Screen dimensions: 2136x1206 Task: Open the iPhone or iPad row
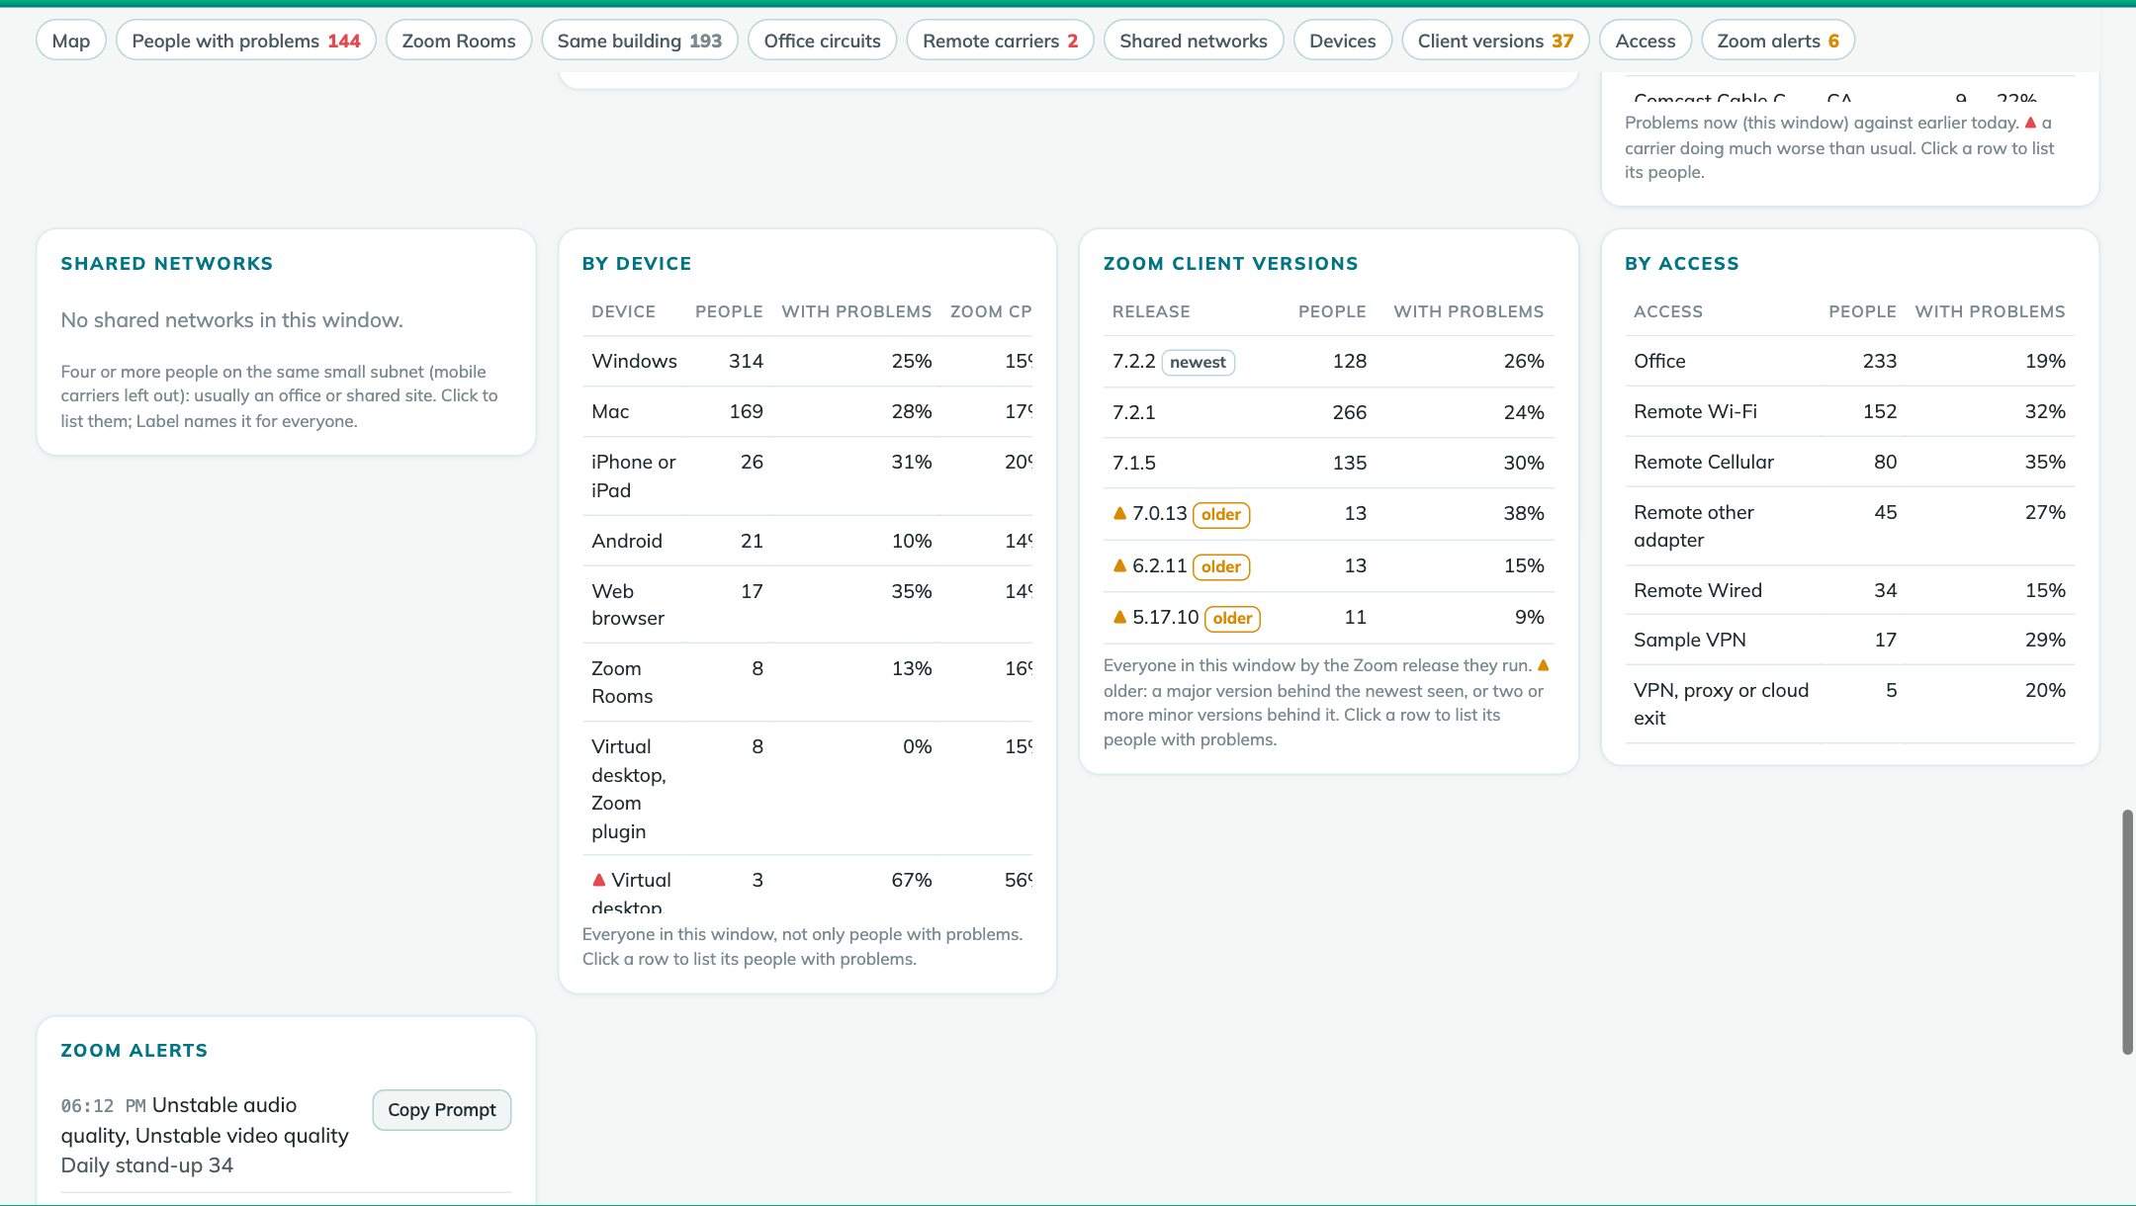(807, 475)
